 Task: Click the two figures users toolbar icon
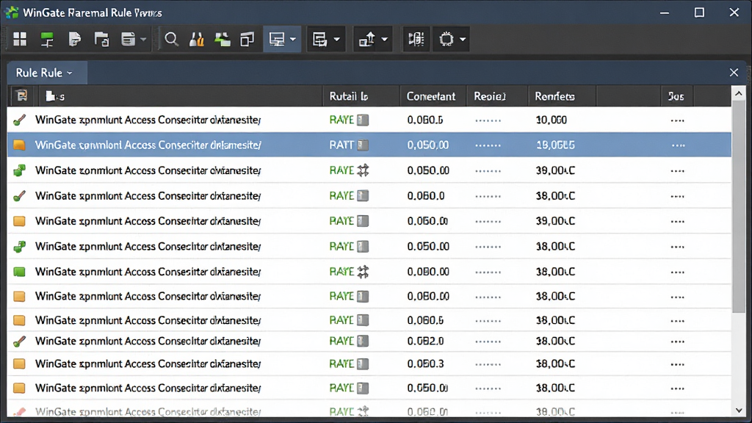(197, 40)
